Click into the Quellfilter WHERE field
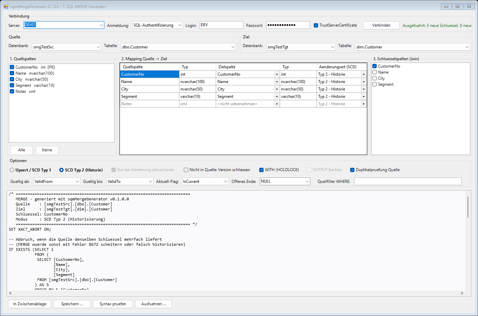478x316 pixels. pyautogui.click(x=408, y=182)
